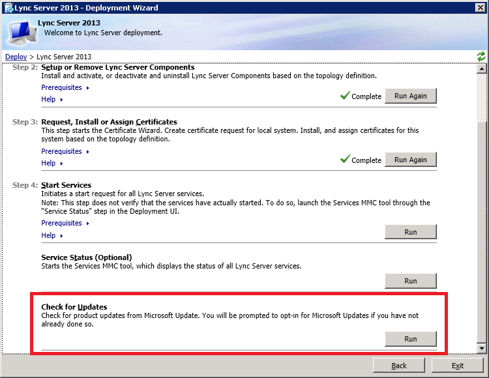Click Run Again for Step 3 certificates
Screen dimensions: 489x378
[410, 160]
